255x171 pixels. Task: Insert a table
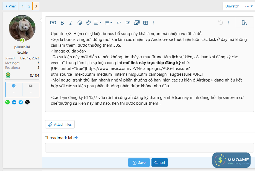pos(146,23)
